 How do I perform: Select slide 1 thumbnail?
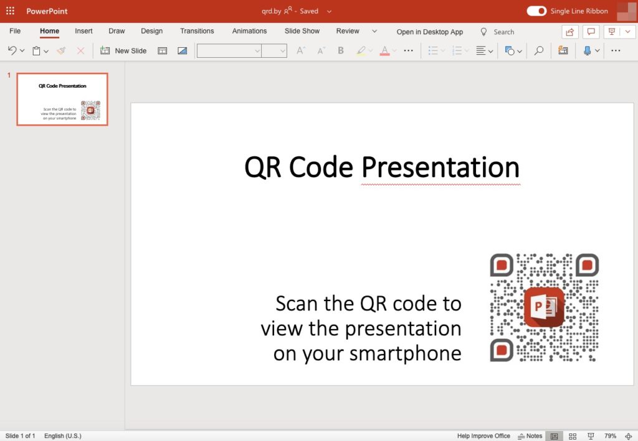[x=62, y=99]
